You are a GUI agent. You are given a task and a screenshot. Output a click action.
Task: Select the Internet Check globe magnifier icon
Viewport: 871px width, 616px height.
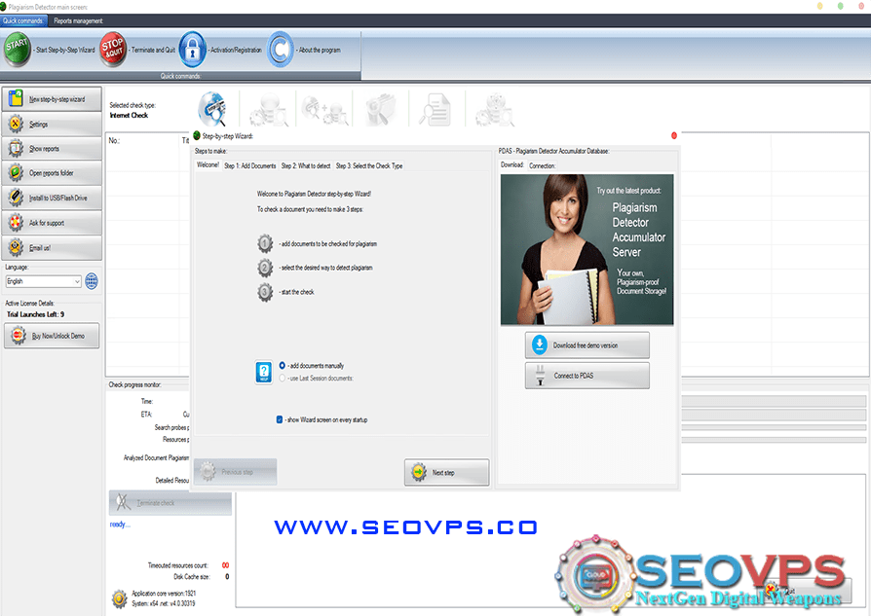[x=212, y=109]
